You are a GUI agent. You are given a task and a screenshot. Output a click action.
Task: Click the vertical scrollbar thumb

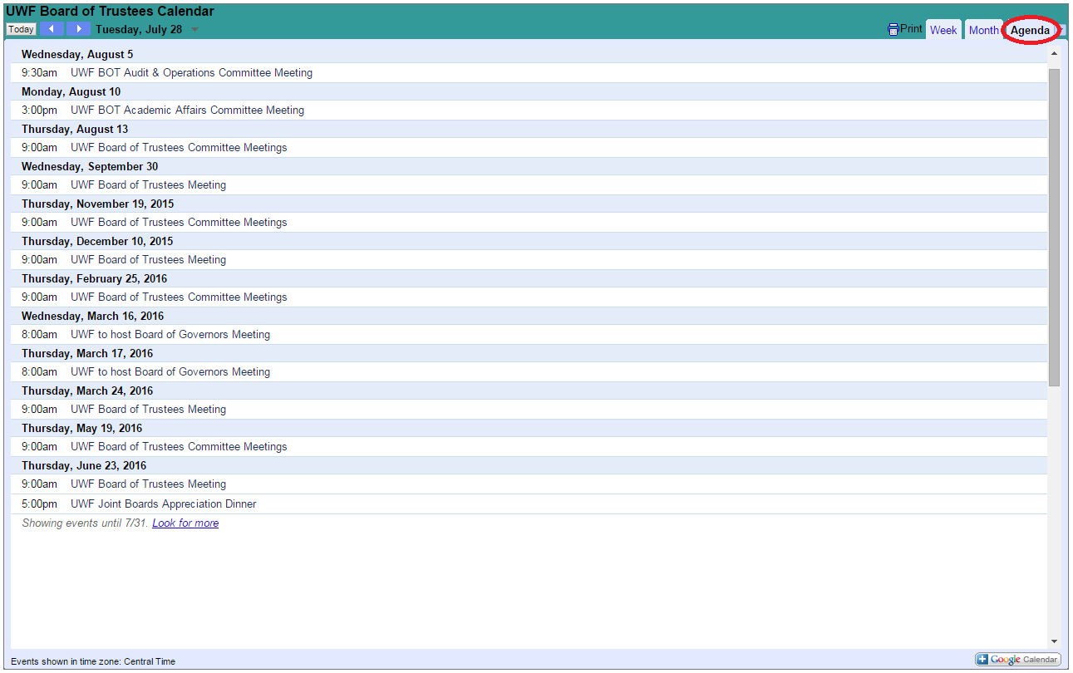(1054, 228)
